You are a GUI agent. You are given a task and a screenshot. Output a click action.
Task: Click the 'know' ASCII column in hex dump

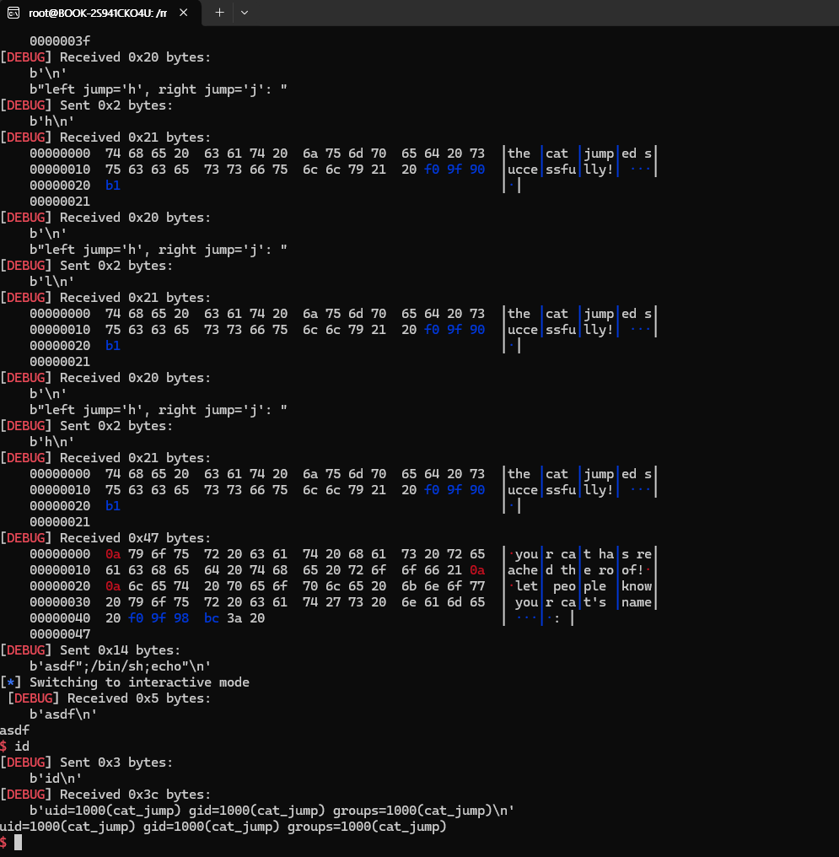[637, 586]
